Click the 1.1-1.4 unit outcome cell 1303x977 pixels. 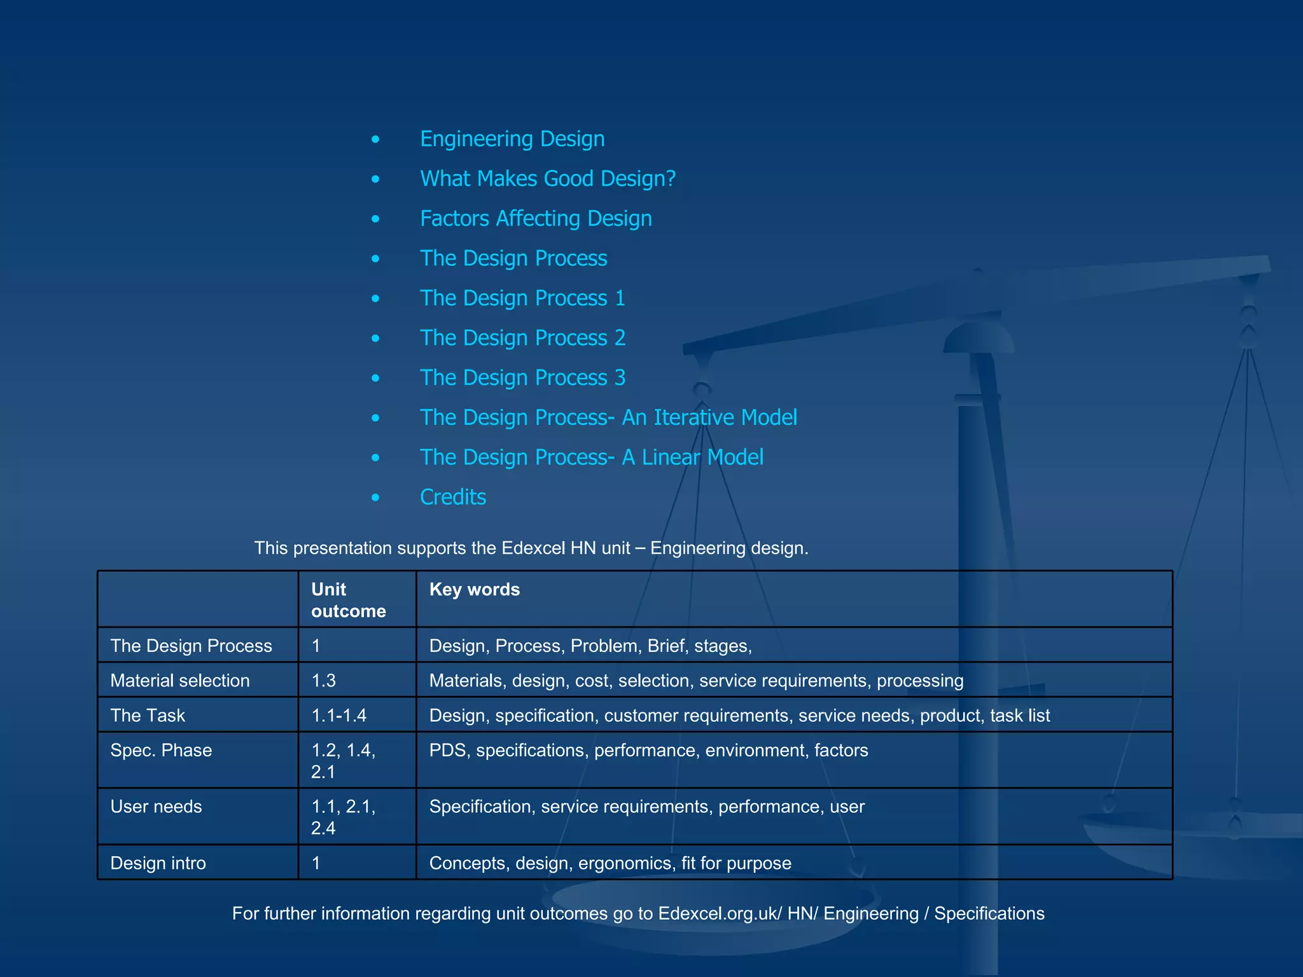tap(338, 716)
